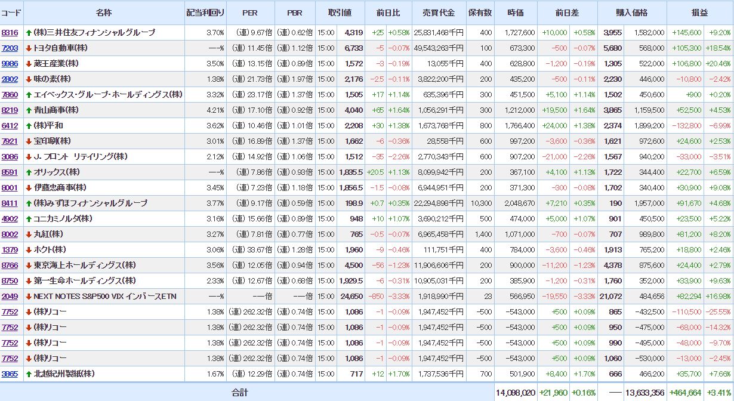
Task: Open the 7203 stock code link
Action: tap(10, 48)
